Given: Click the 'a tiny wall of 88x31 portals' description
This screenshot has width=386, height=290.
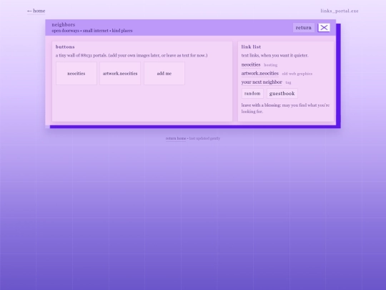Looking at the screenshot, I should 132,55.
